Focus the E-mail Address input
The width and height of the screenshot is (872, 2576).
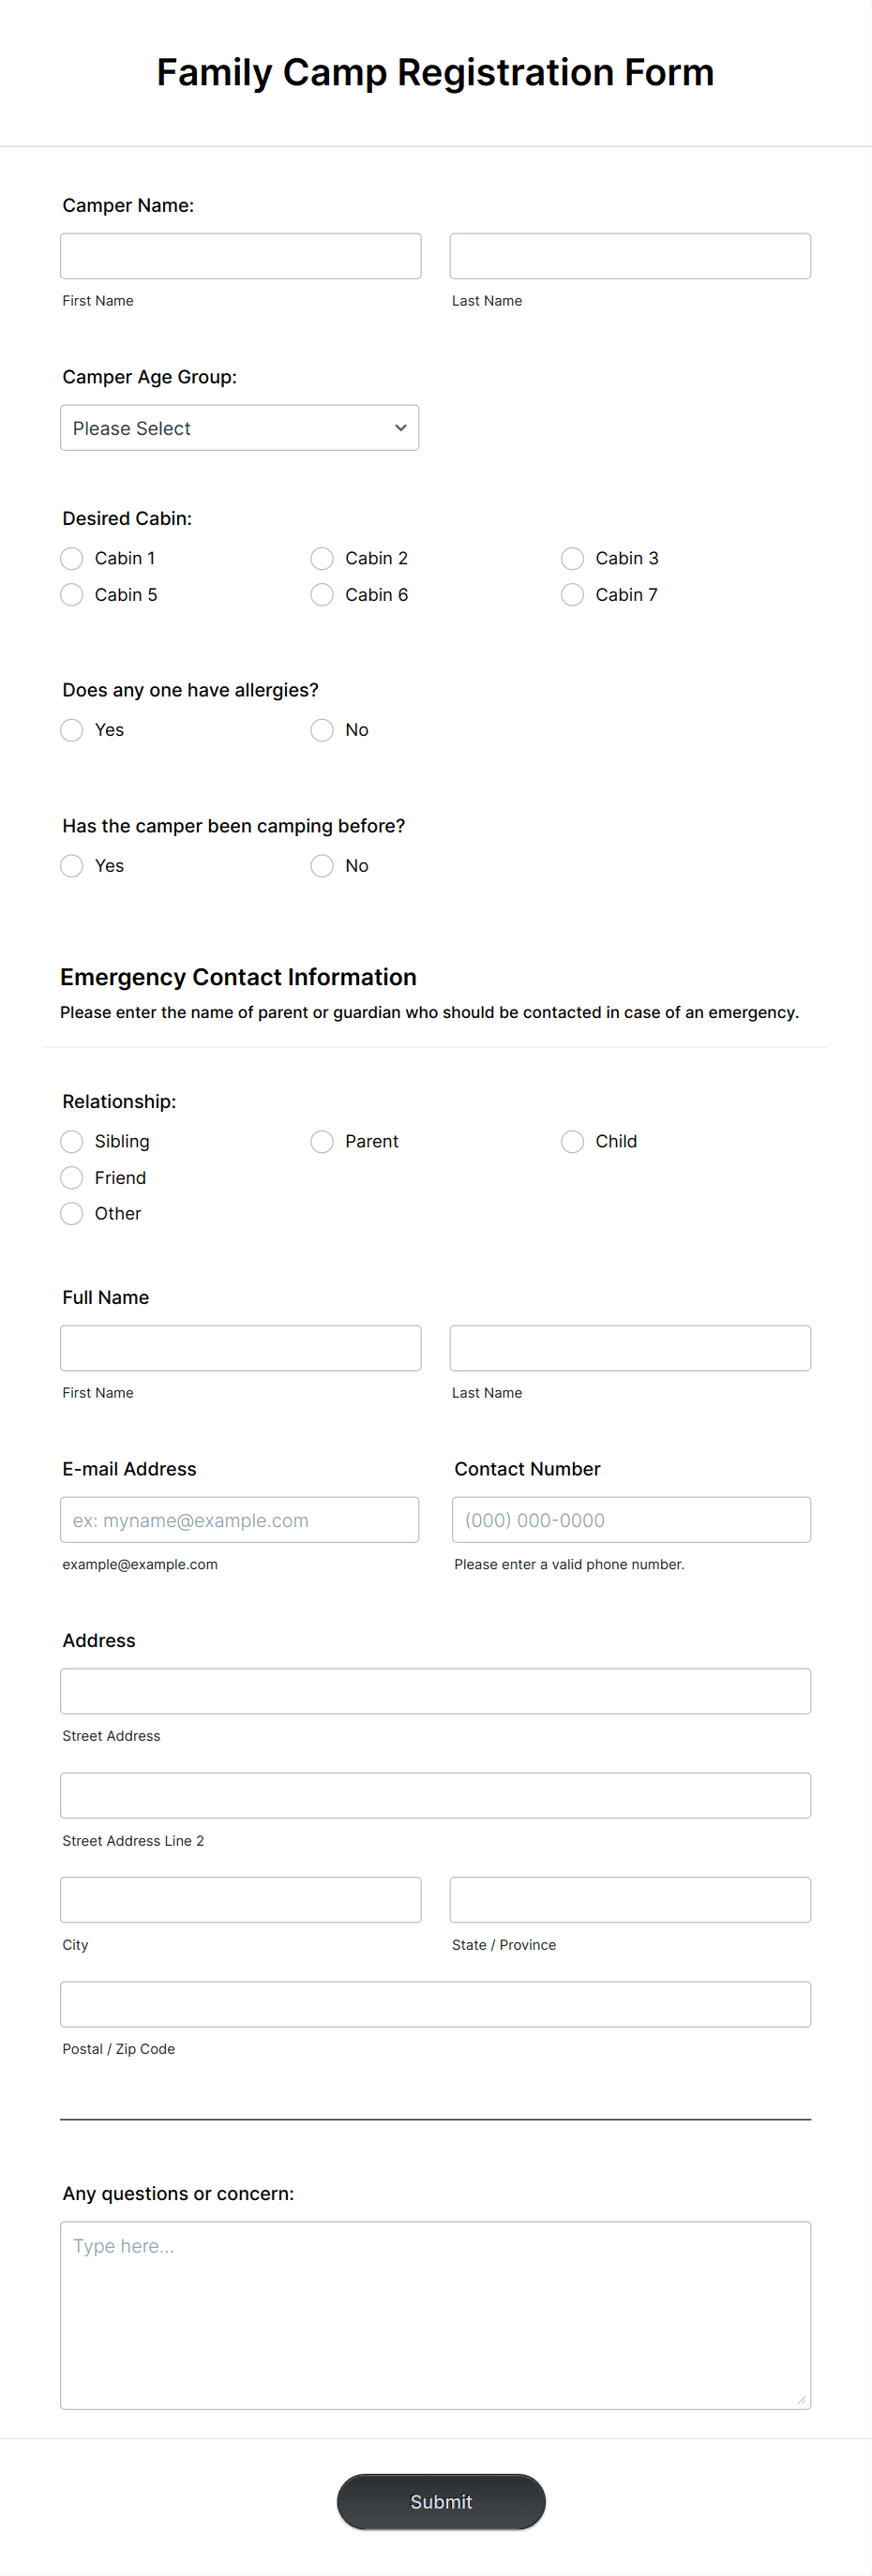(x=240, y=1519)
